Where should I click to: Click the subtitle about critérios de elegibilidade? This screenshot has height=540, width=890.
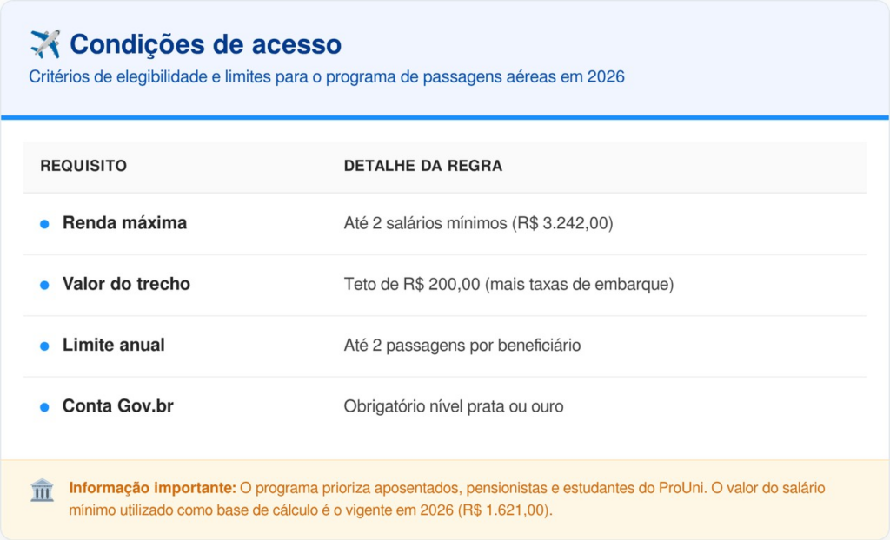[x=327, y=77]
